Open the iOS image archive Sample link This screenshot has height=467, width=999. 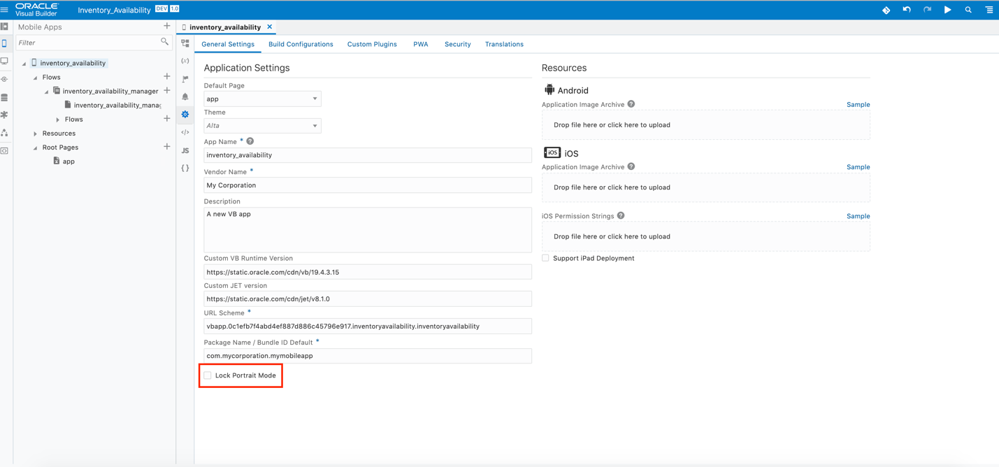pos(858,167)
